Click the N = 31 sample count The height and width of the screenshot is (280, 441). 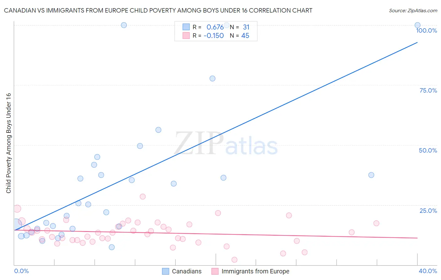(x=240, y=27)
